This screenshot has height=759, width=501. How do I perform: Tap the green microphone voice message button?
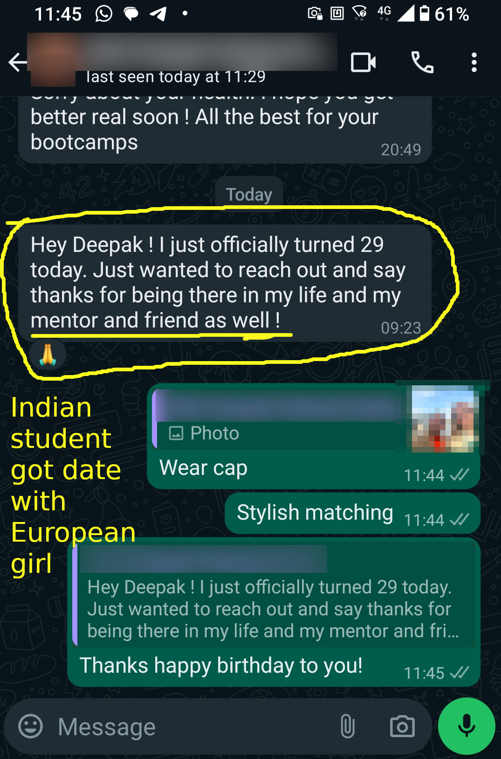(467, 726)
